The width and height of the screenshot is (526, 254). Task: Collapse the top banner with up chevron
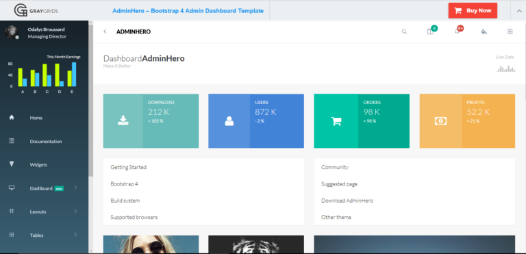[x=518, y=10]
